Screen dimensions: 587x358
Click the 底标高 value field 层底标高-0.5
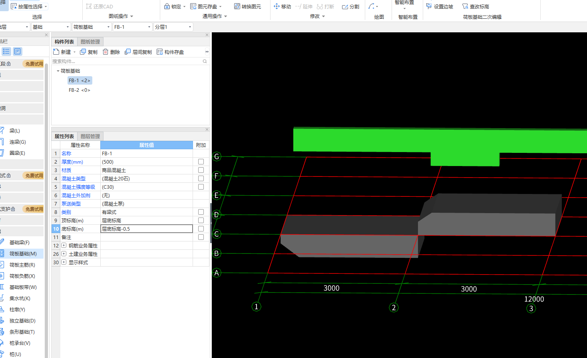(x=146, y=229)
